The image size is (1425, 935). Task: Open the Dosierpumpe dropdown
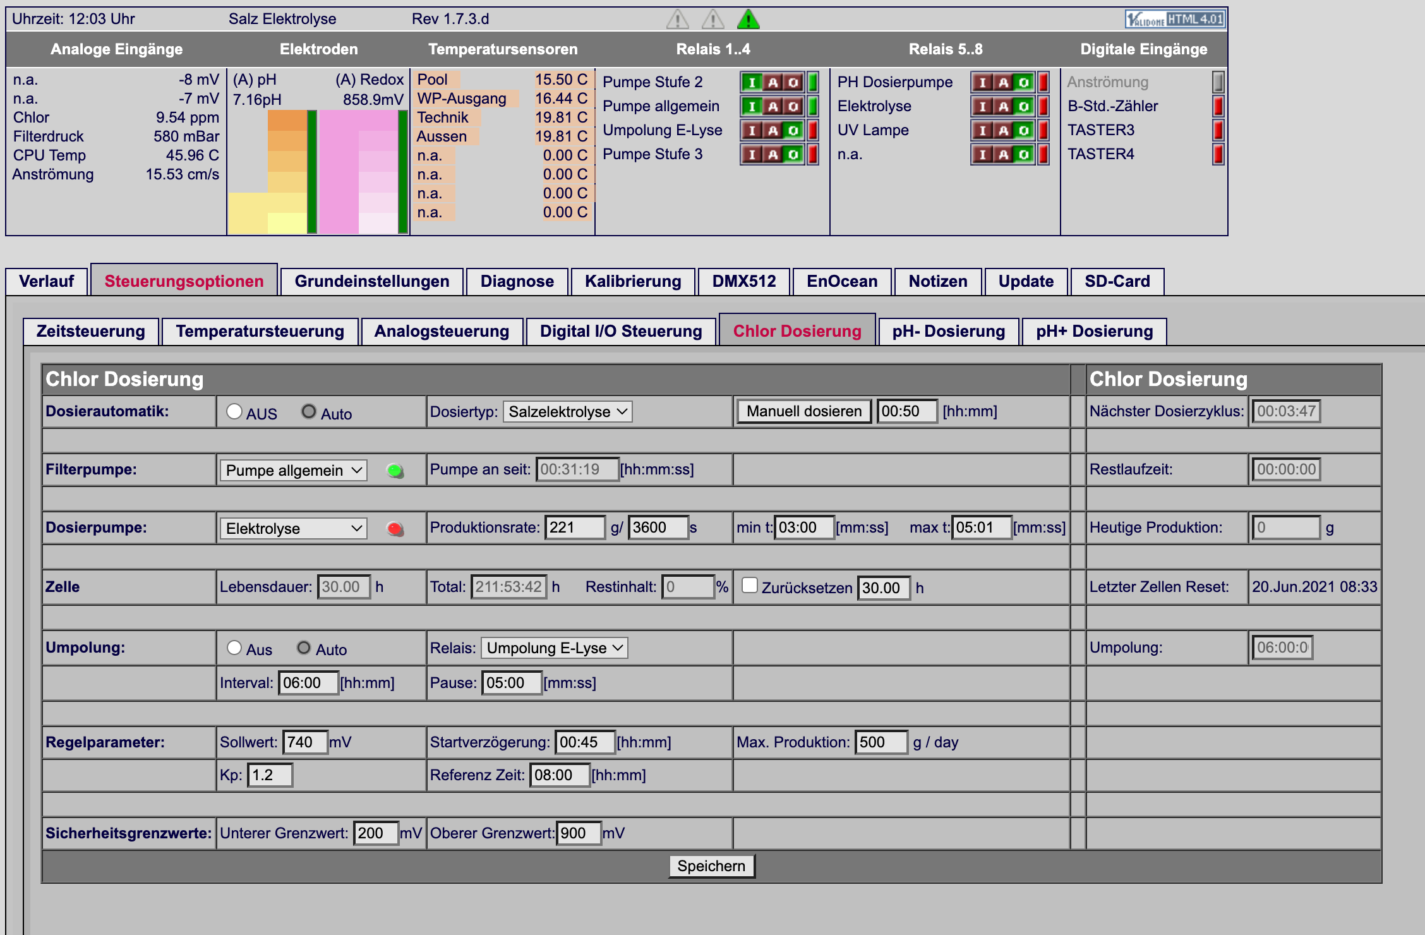point(294,529)
